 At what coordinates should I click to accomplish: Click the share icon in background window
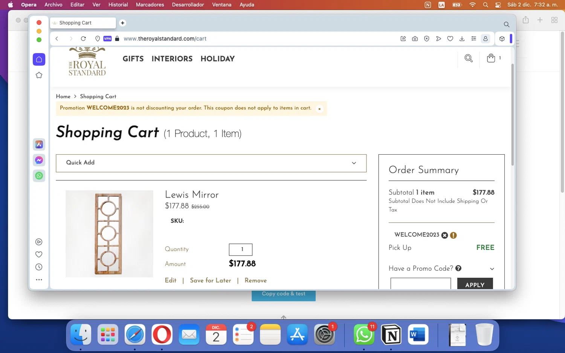526,20
